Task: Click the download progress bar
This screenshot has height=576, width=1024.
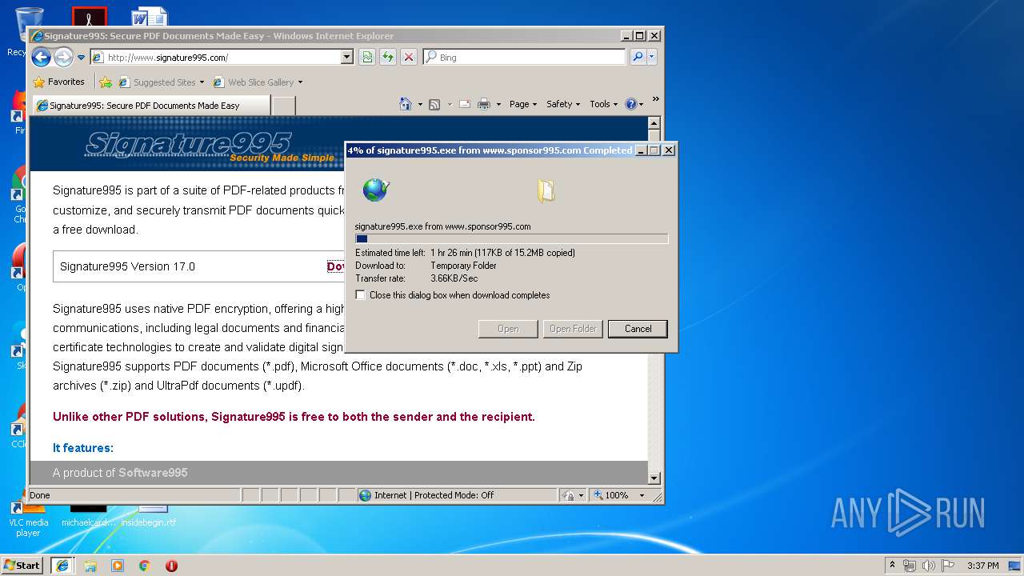Action: coord(511,238)
